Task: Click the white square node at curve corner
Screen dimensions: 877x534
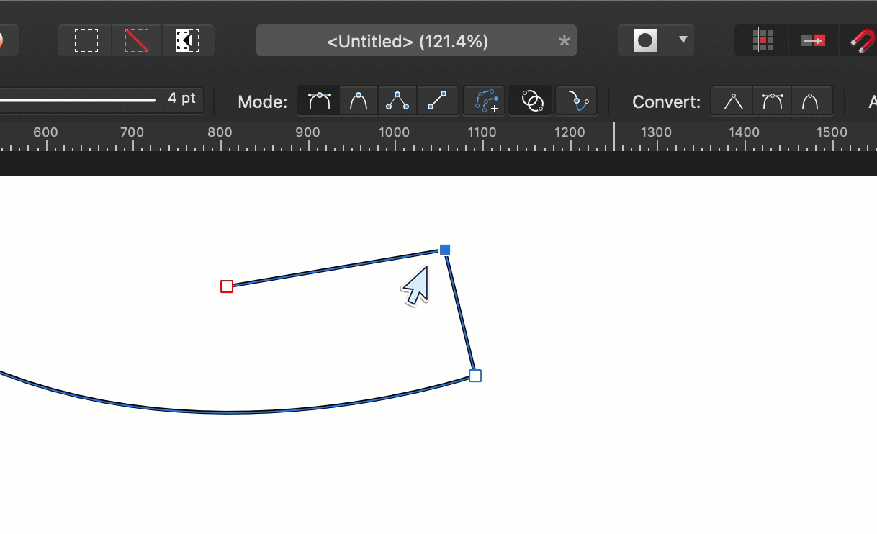Action: click(x=475, y=376)
